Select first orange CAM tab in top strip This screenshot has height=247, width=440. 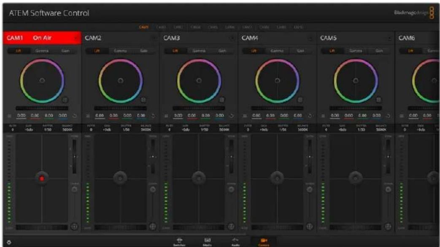144,27
